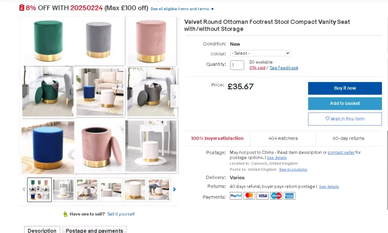Click the red coupon tag icon
Viewport: 388px width, 233px height.
(x=22, y=8)
